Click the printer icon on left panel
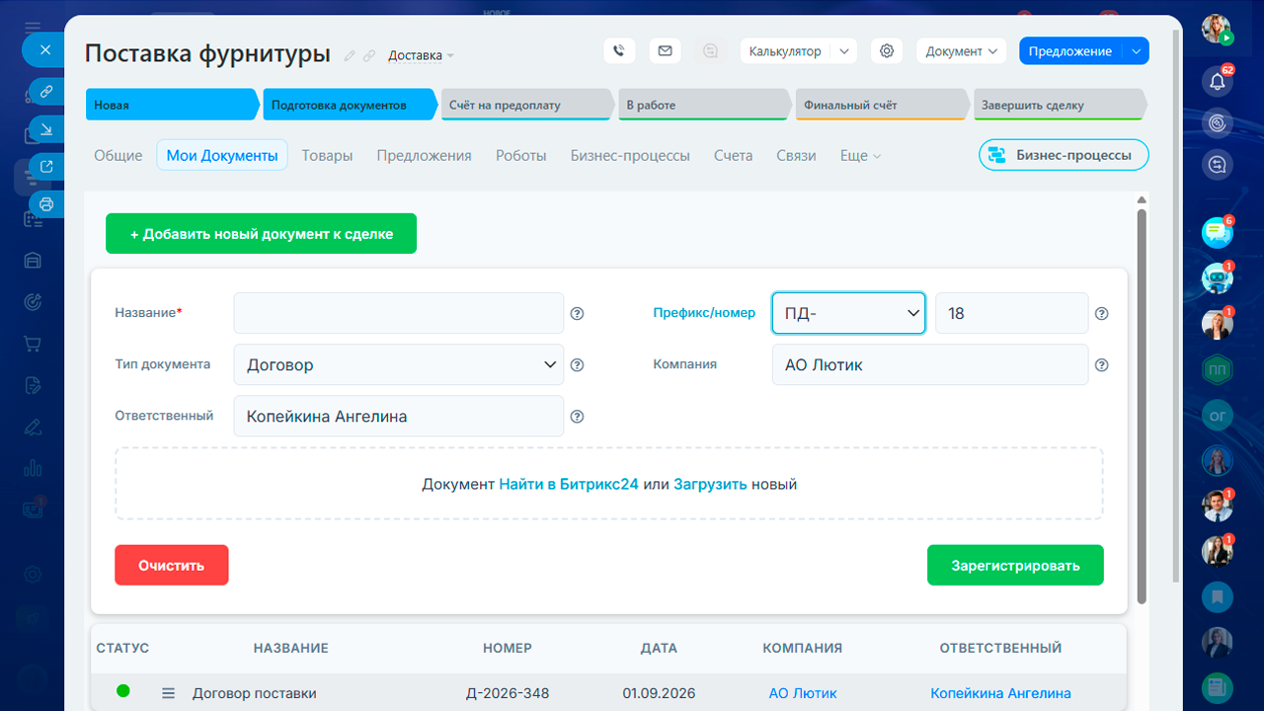This screenshot has width=1264, height=711. [x=45, y=204]
